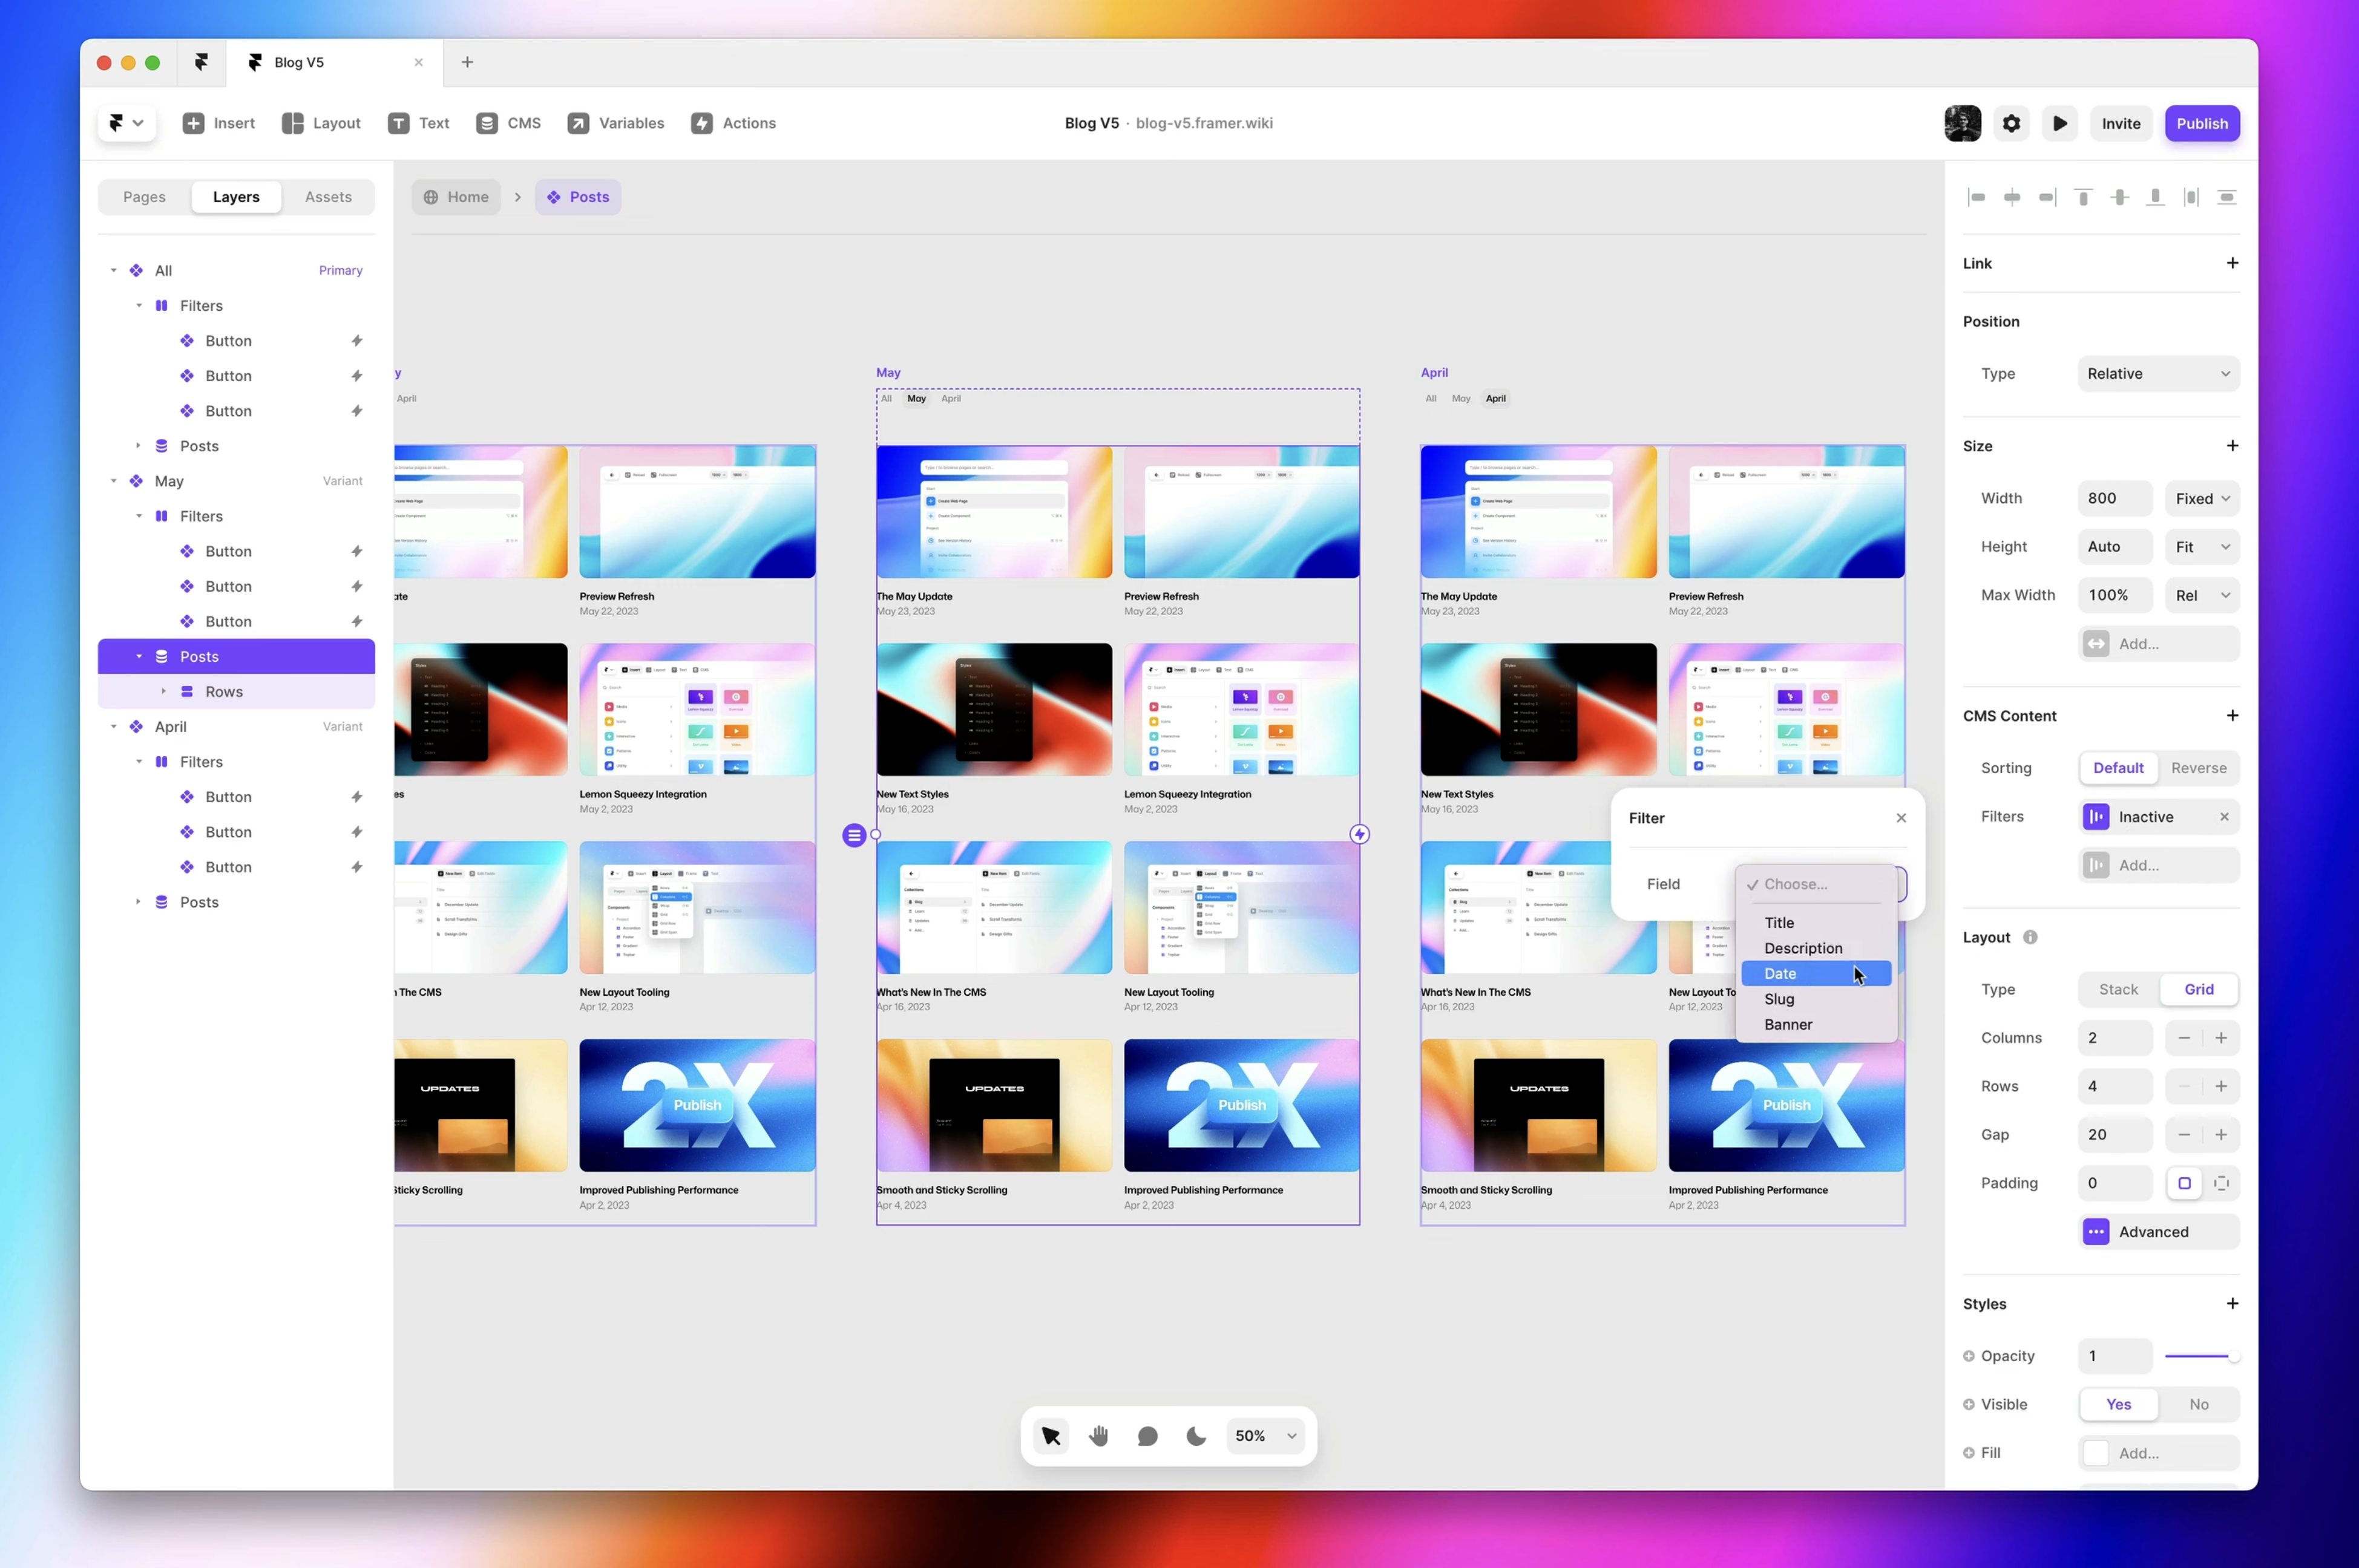The image size is (2359, 1568).
Task: Set Visible to No
Action: [x=2198, y=1404]
